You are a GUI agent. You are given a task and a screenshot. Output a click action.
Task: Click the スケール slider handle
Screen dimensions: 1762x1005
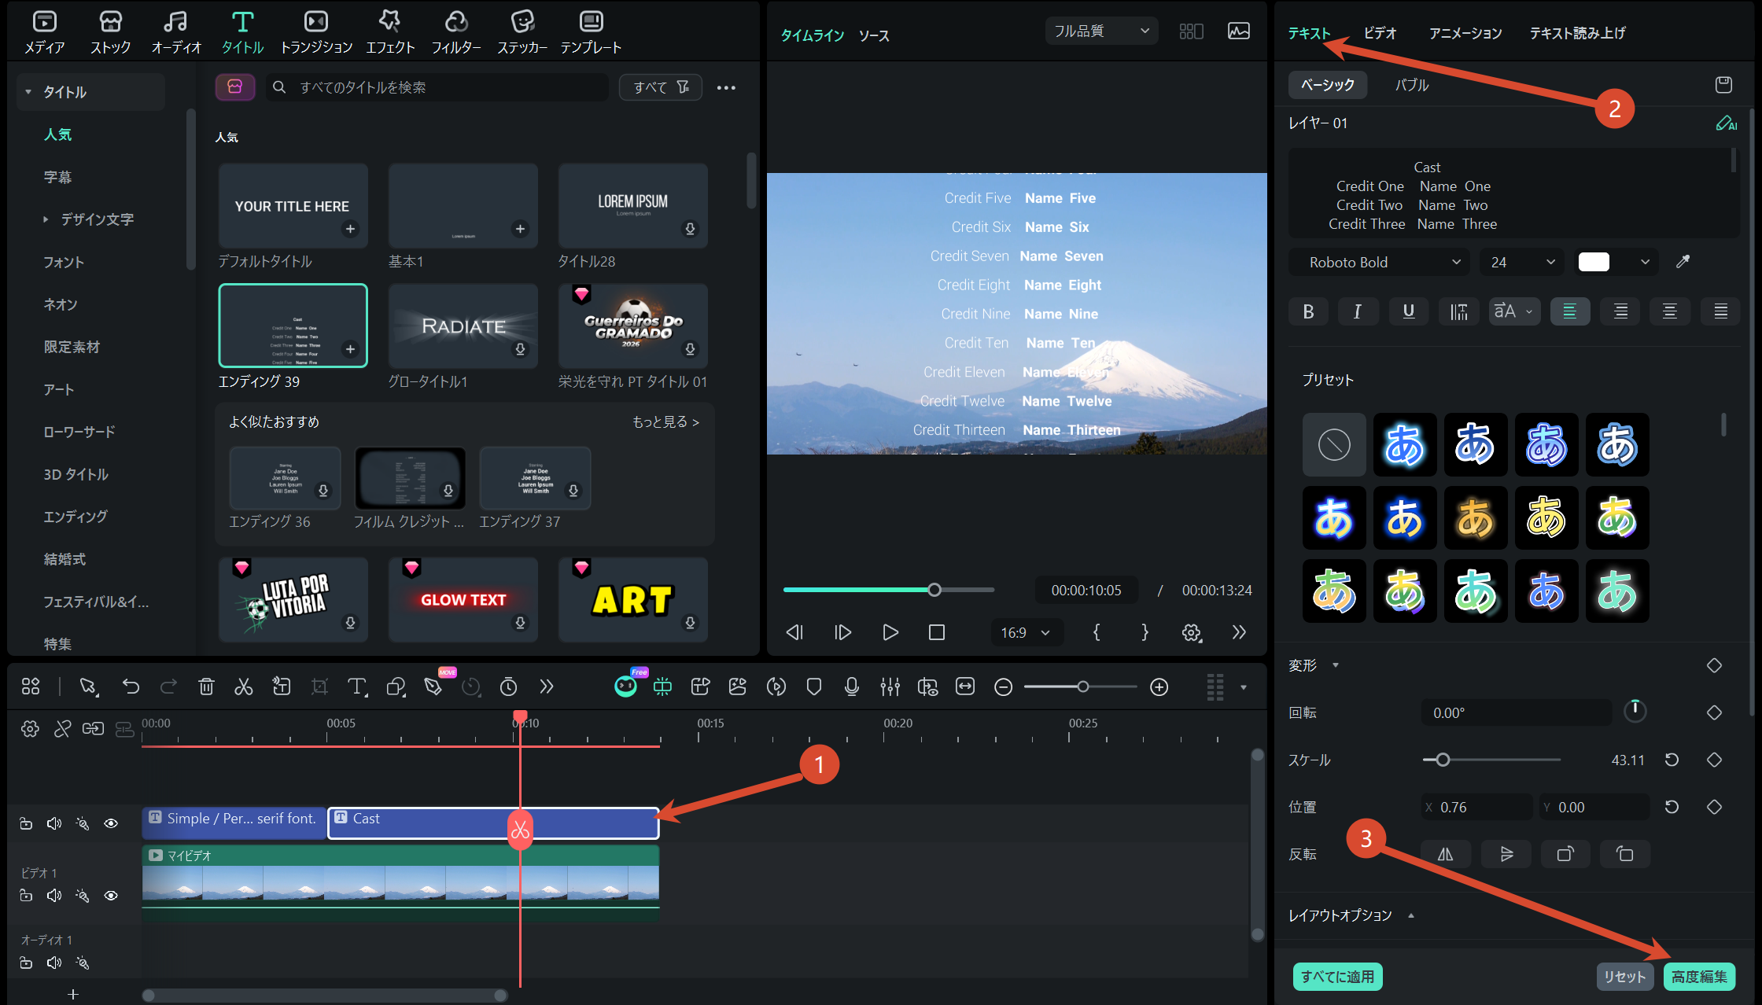pyautogui.click(x=1443, y=760)
